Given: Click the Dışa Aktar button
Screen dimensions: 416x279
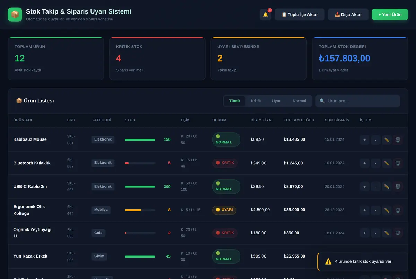Looking at the screenshot, I should (x=348, y=15).
